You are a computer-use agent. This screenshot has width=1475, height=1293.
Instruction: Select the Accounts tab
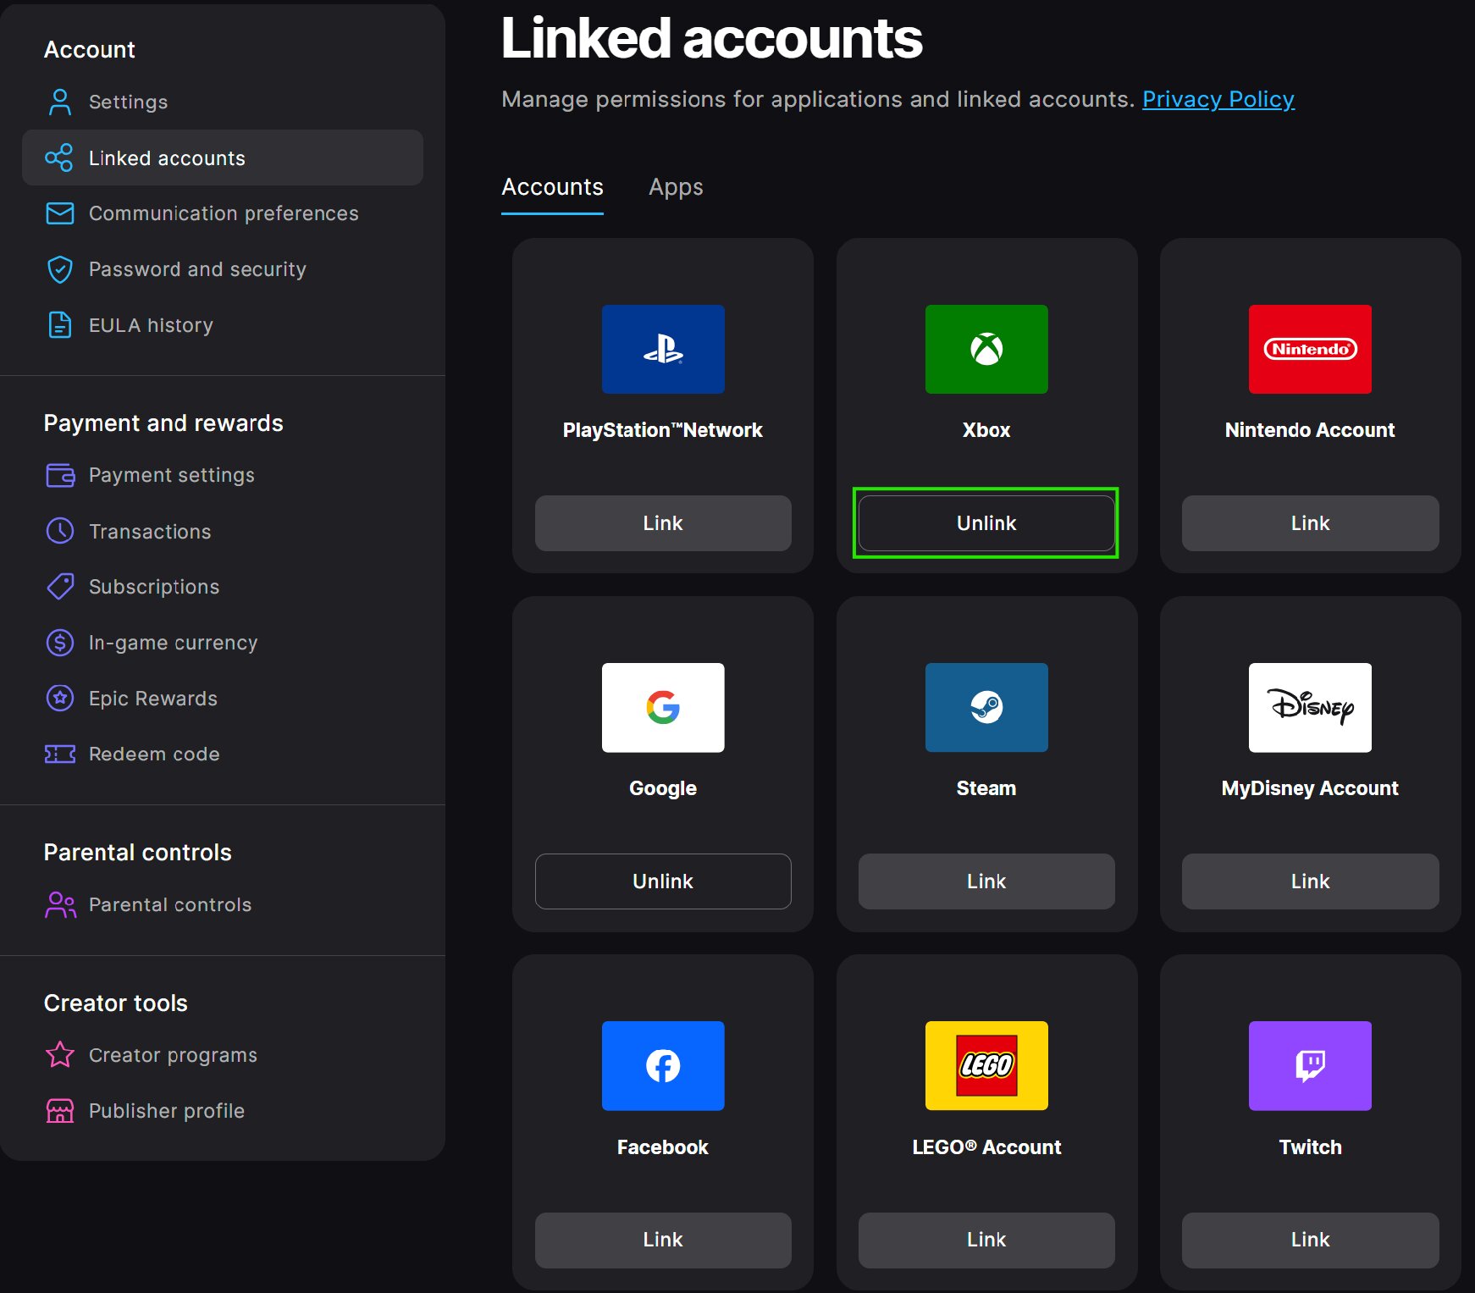[552, 187]
